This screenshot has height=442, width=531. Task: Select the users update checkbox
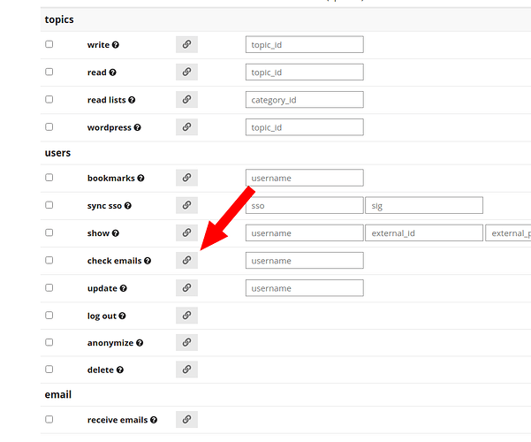click(49, 287)
